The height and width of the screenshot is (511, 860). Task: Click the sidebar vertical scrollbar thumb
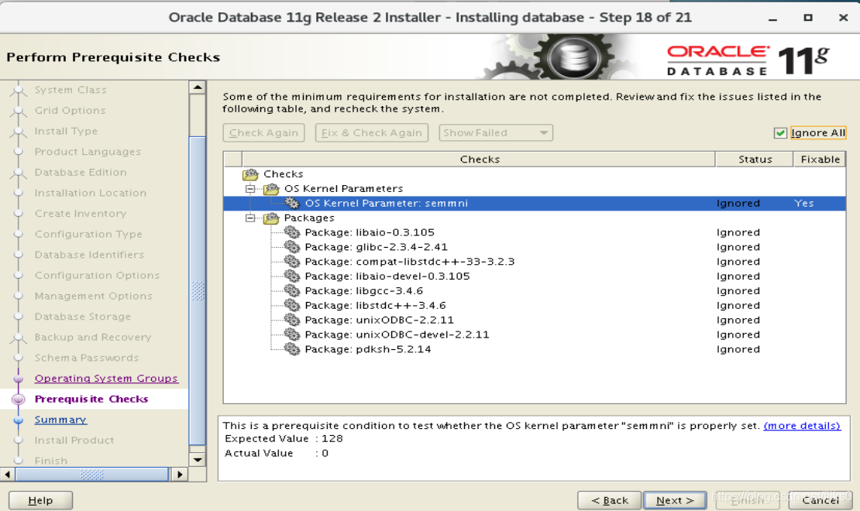pos(198,290)
